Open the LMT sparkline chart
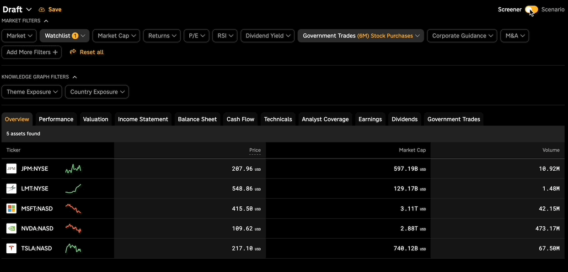The height and width of the screenshot is (272, 568). coord(73,188)
